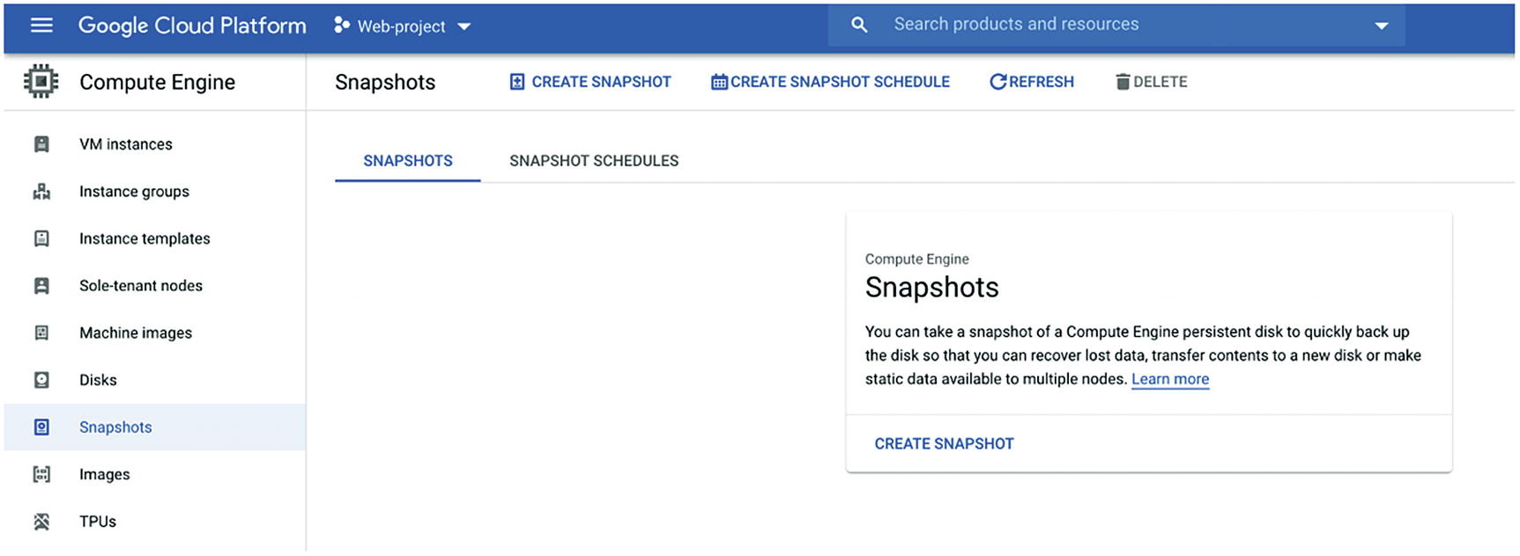This screenshot has height=556, width=1520.
Task: Click the Instance templates sidebar icon
Action: pos(41,238)
